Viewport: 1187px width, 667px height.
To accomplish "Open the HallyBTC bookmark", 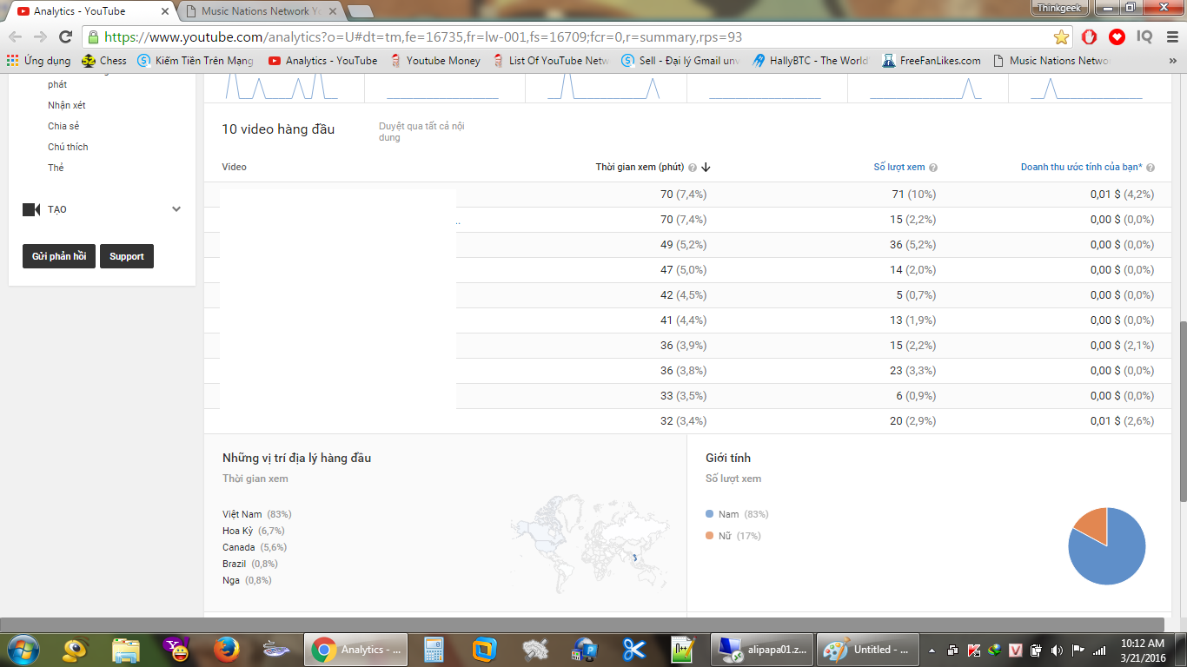I will (811, 61).
